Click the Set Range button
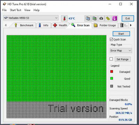139x125 pixels. tap(123, 59)
